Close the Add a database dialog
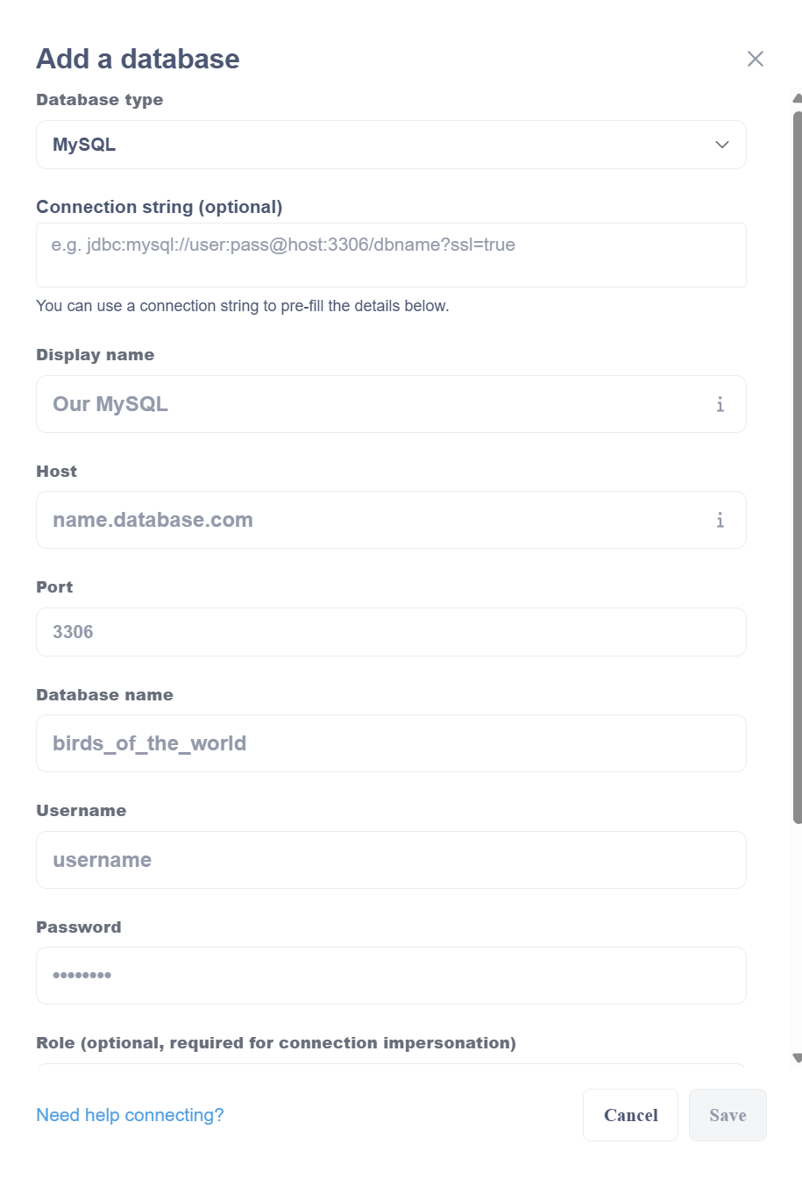The width and height of the screenshot is (802, 1179). [755, 59]
